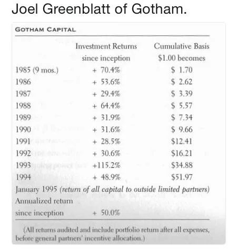Click the 'Gotham Capital' table title
This screenshot has height=249, width=237.
pos(45,29)
